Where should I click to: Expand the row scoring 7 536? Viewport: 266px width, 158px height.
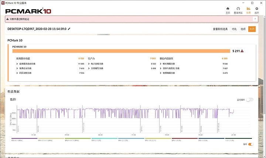(x=17, y=73)
